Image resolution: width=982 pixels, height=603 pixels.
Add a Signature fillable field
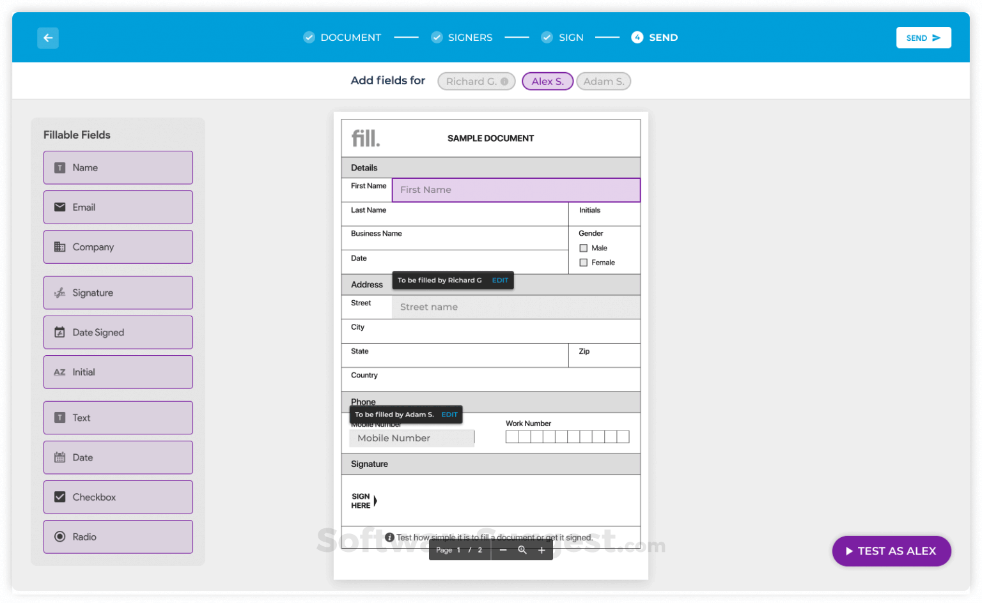(118, 293)
